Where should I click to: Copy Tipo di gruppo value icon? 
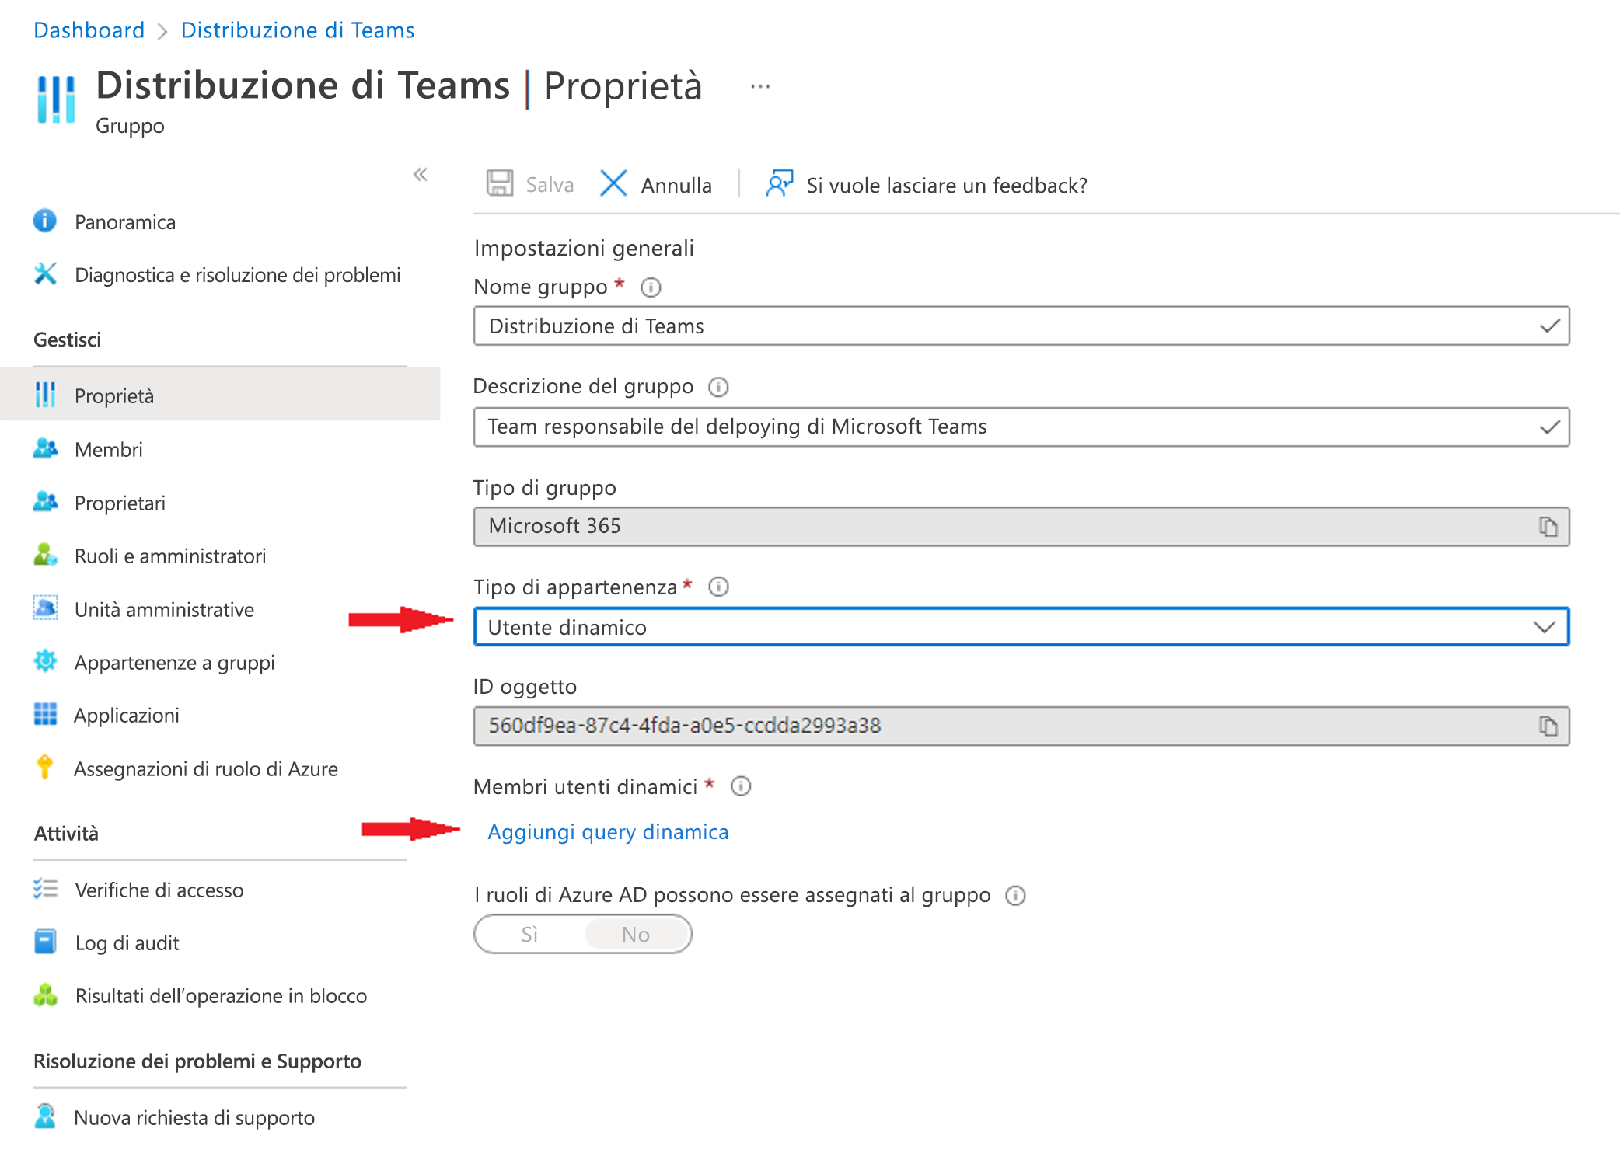click(x=1548, y=527)
